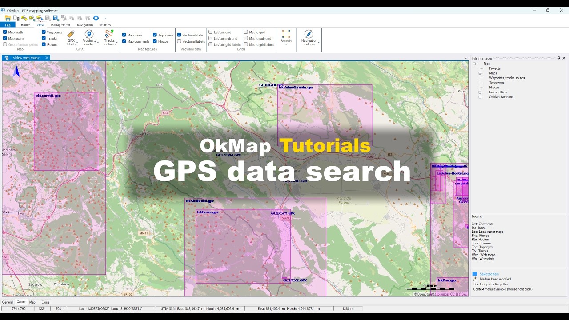Pin the File manager panel
569x320 pixels.
pyautogui.click(x=559, y=58)
